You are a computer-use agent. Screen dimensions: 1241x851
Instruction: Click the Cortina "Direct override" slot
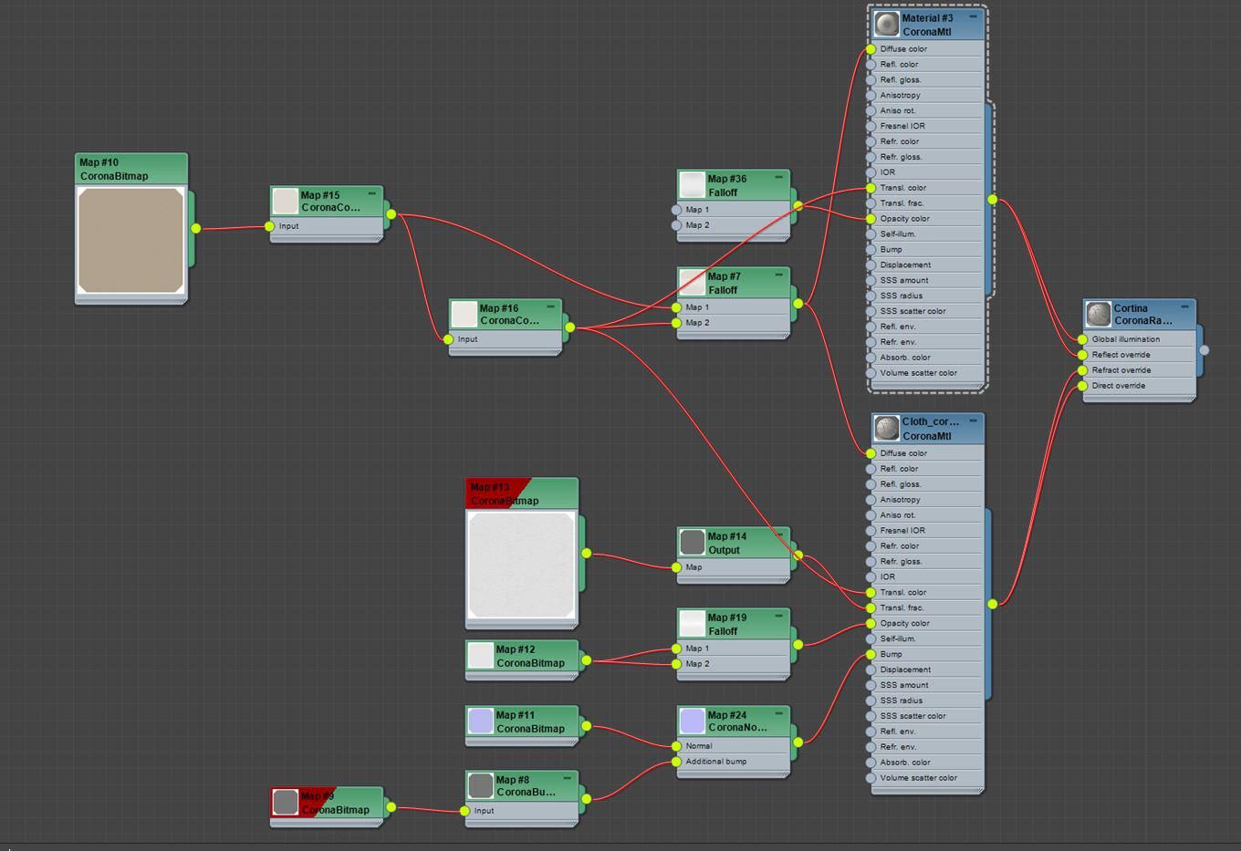1139,386
